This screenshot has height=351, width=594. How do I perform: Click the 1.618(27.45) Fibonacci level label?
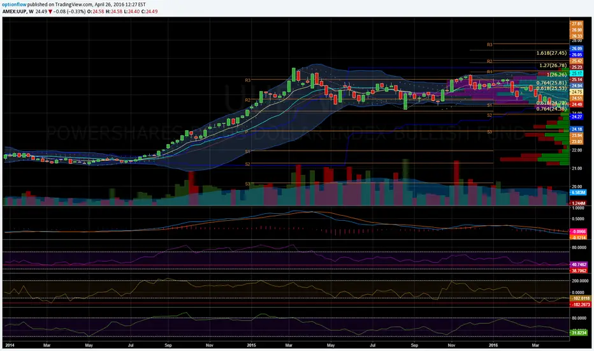pyautogui.click(x=551, y=53)
